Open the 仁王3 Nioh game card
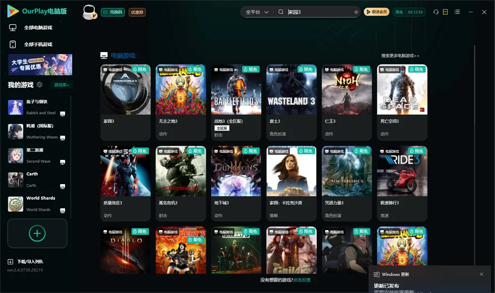Screen dimensions: 495x293 click(346, 102)
